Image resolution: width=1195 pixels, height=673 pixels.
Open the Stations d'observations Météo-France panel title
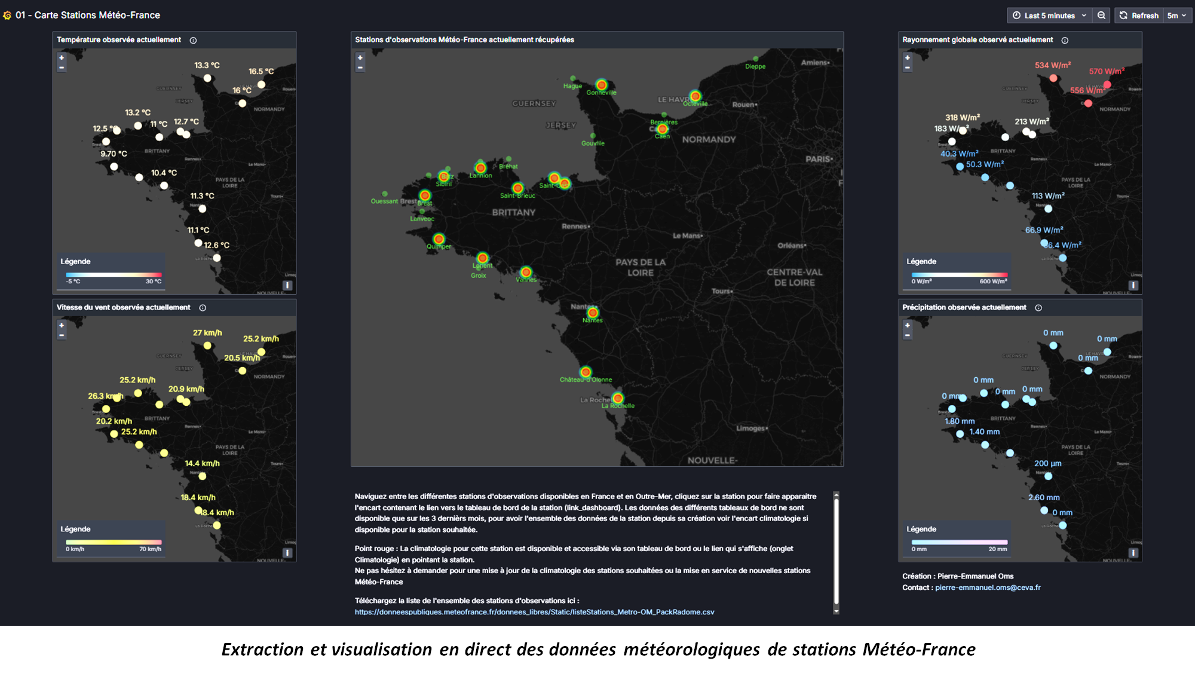[x=464, y=40]
